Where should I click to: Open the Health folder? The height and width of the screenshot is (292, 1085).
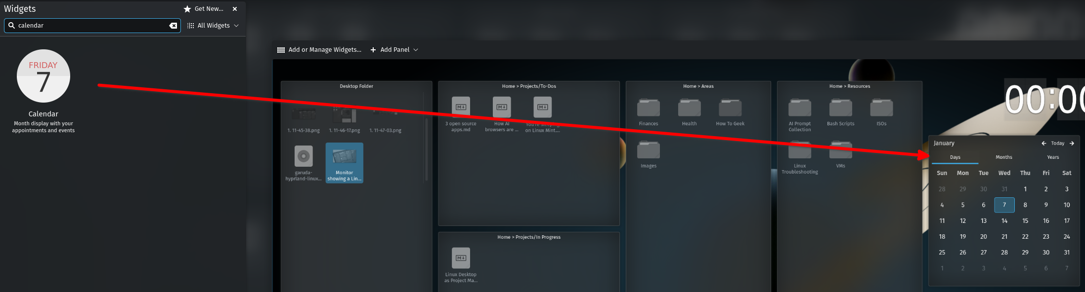[689, 112]
